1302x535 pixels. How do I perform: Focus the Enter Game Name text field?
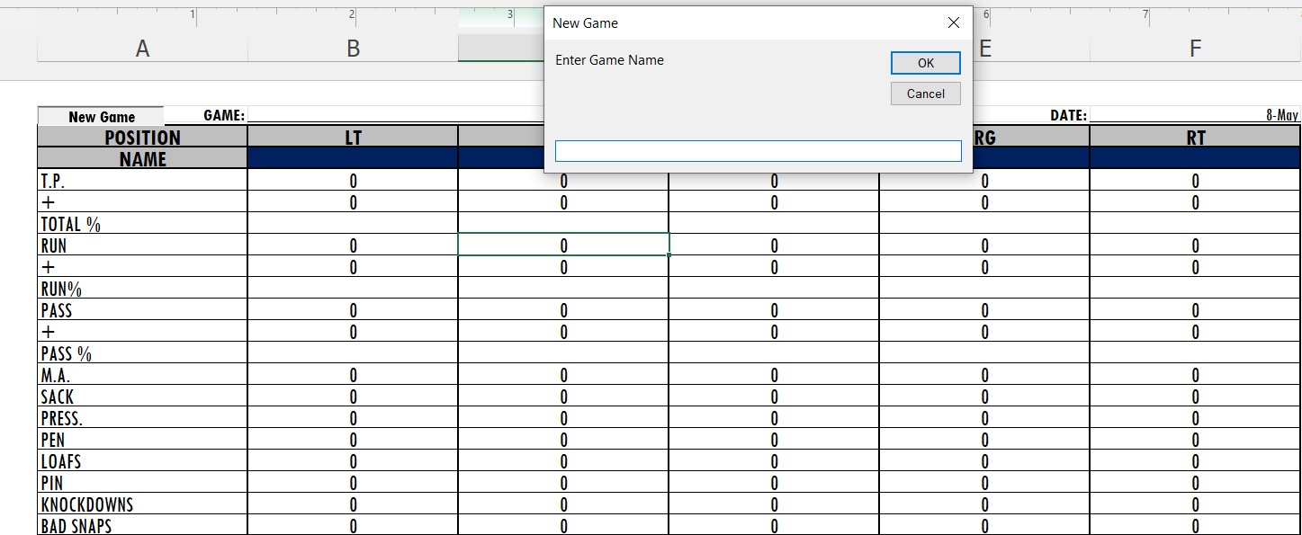click(x=758, y=151)
